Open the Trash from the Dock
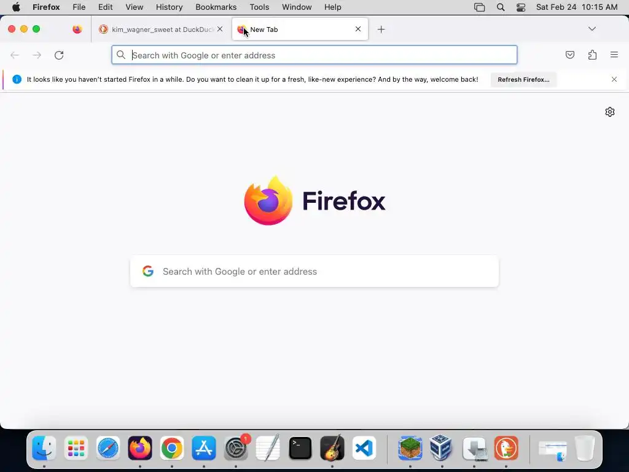The image size is (629, 472). (x=585, y=448)
